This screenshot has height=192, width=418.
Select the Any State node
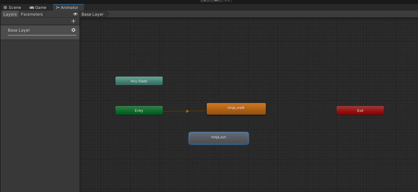coord(139,81)
